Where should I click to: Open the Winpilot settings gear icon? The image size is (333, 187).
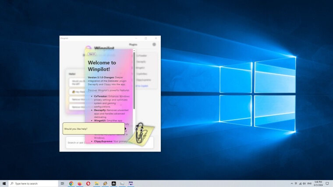coord(154,45)
